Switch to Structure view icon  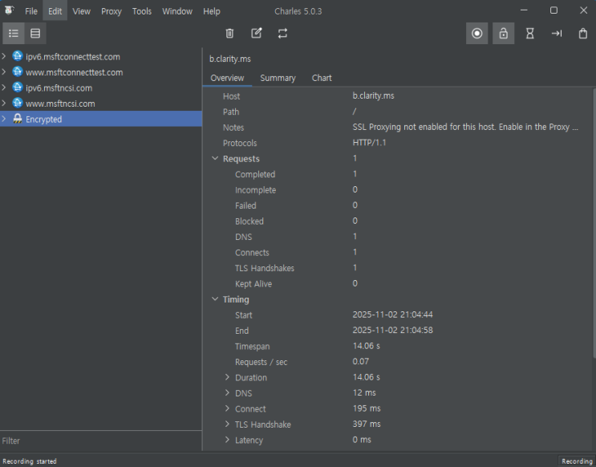14,34
